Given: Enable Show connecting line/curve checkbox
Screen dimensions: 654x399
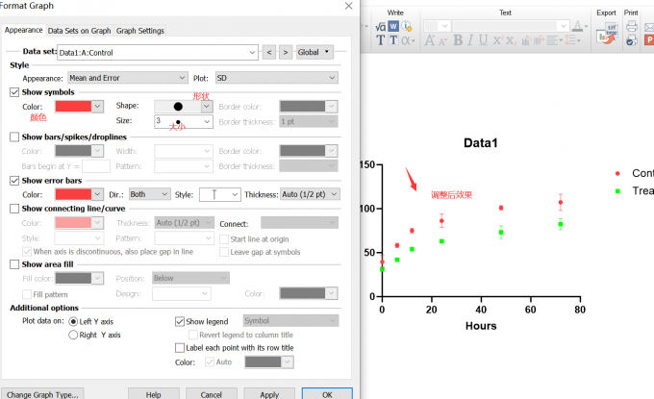Looking at the screenshot, I should (x=14, y=209).
